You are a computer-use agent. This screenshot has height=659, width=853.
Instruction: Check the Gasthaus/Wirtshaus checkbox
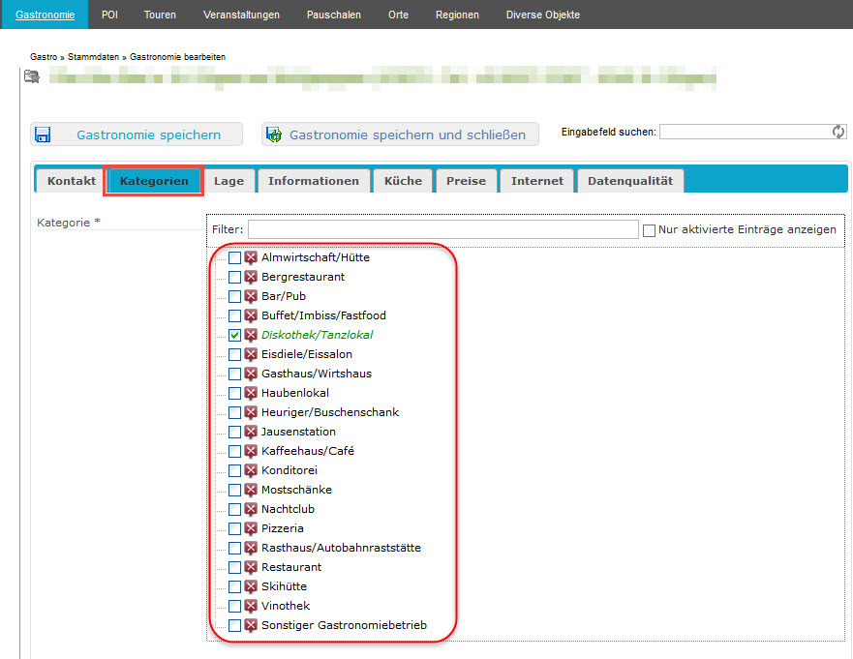coord(234,374)
